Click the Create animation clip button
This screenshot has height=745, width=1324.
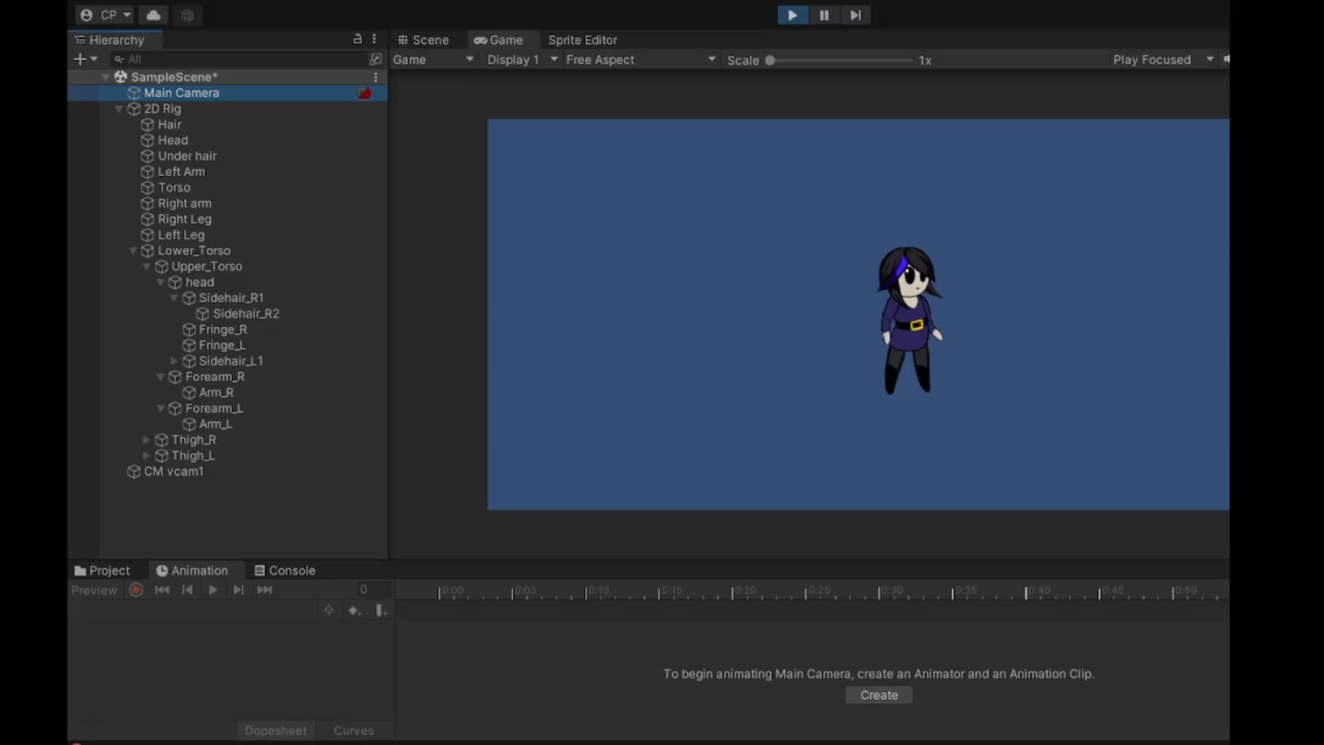pyautogui.click(x=879, y=695)
